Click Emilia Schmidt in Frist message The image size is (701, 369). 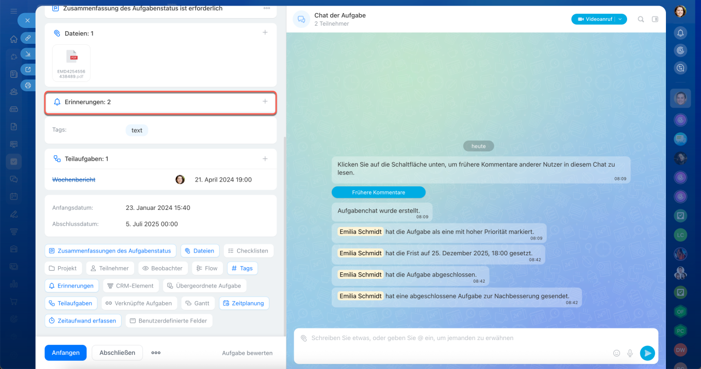(360, 253)
